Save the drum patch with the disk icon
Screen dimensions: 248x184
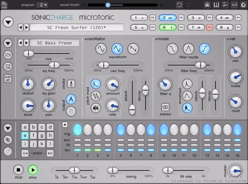click(x=7, y=66)
